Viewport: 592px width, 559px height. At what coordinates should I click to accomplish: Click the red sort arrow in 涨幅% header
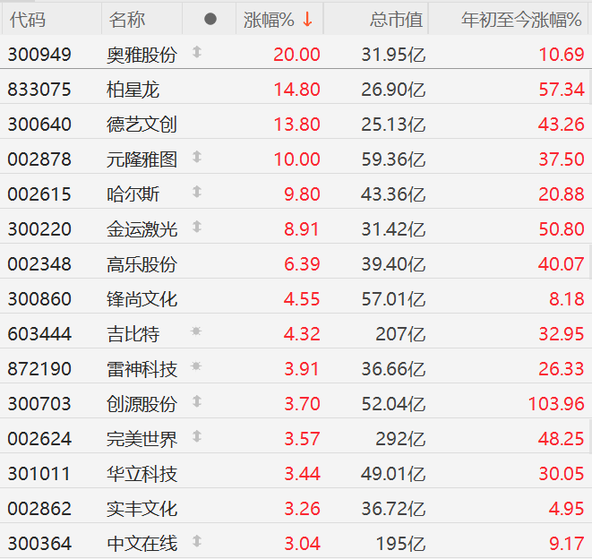(x=308, y=19)
